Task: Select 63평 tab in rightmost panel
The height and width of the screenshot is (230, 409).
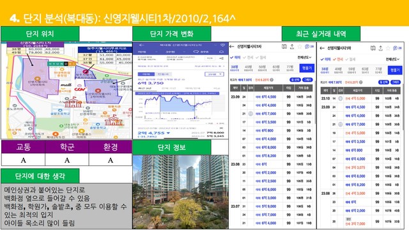Action: pos(365,70)
